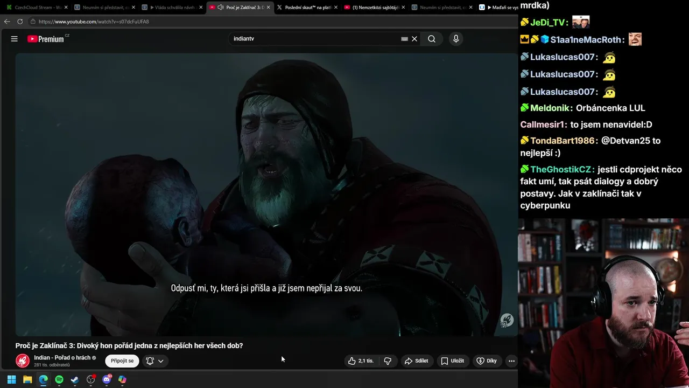Expand notification options chevron next to bell
The image size is (689, 388).
pyautogui.click(x=160, y=361)
